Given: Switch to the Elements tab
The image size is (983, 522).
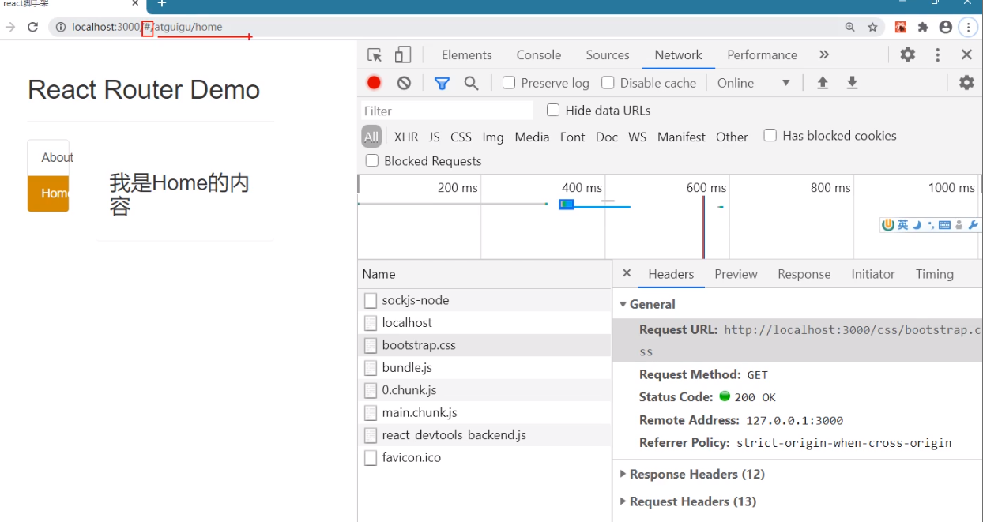Looking at the screenshot, I should pyautogui.click(x=467, y=54).
